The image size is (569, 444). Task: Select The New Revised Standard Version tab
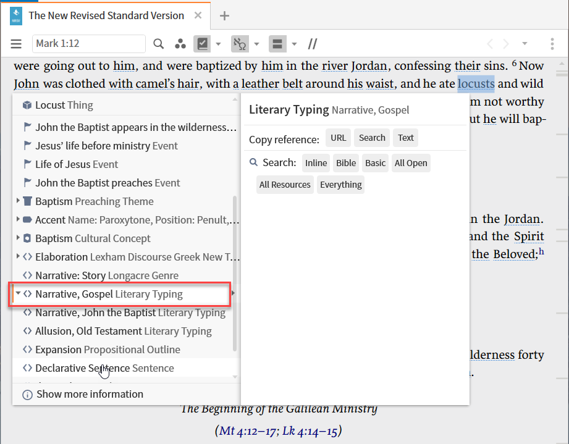point(106,15)
